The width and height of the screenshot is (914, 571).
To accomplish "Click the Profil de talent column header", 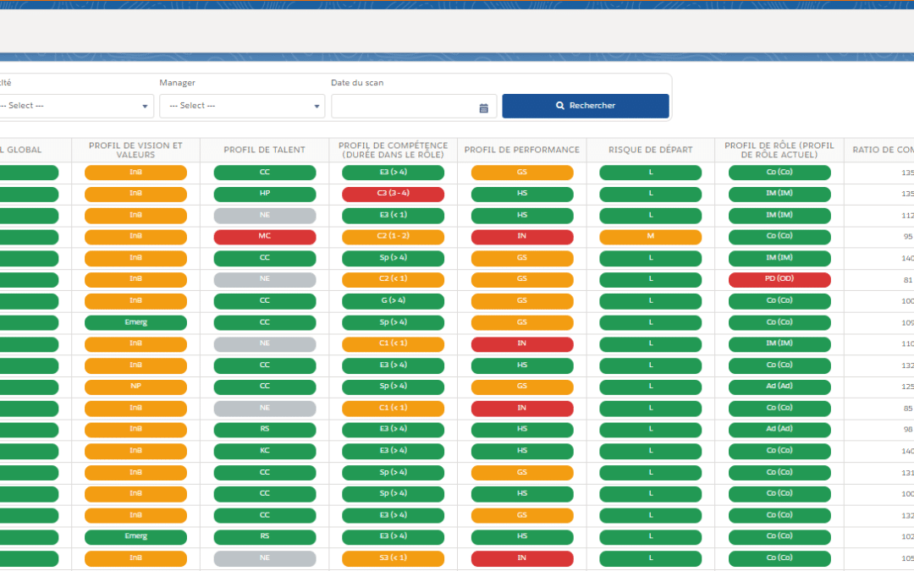I will point(265,150).
